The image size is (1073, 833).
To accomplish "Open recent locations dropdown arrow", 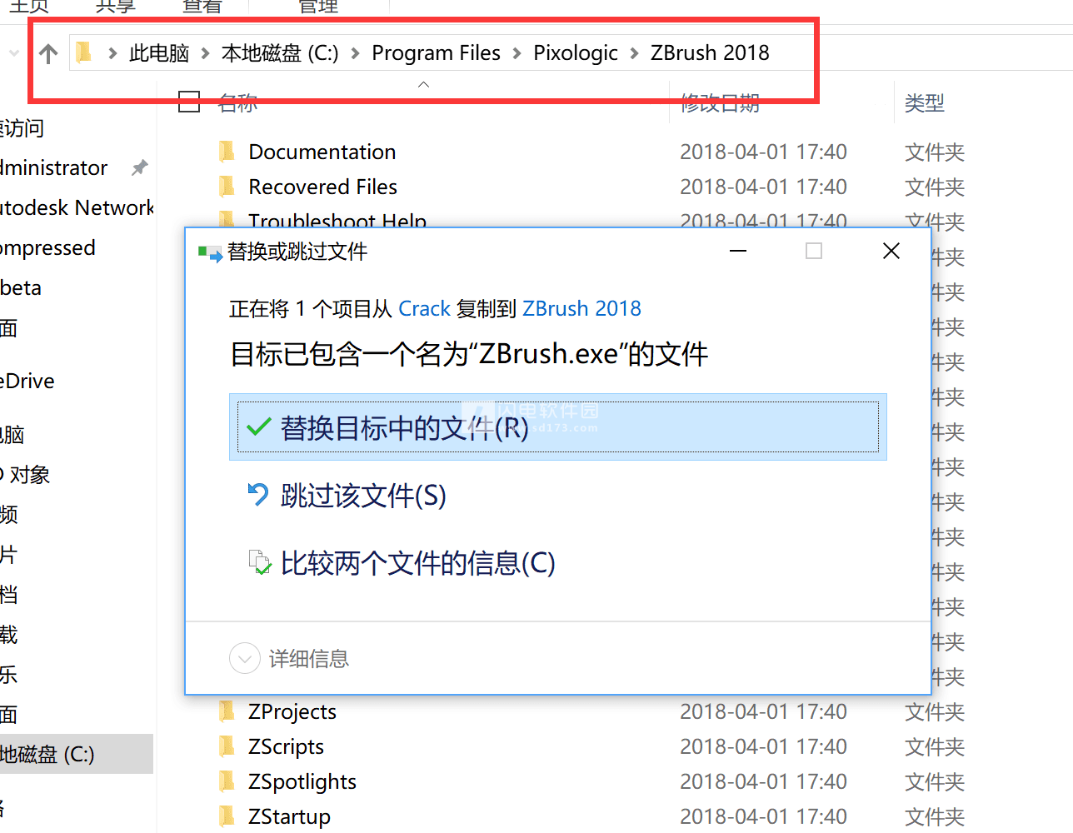I will (13, 53).
